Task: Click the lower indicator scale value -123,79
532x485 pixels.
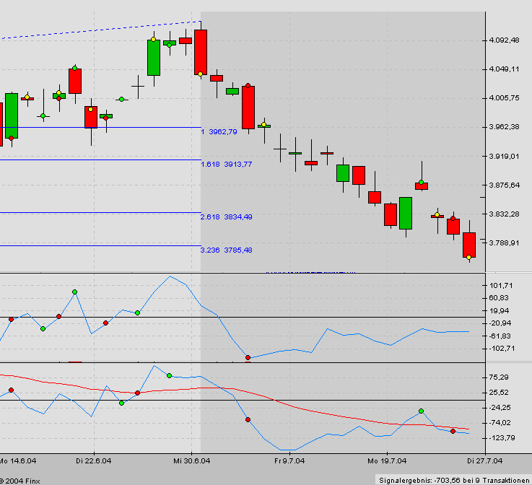Action: [502, 438]
